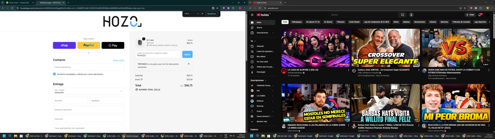
Task: Click Aplicar discount code button
Action: [x=187, y=54]
